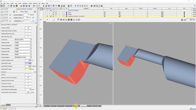This screenshot has width=196, height=110.
Task: Enable Endface Profile Override checkbox
Action: coord(28,81)
